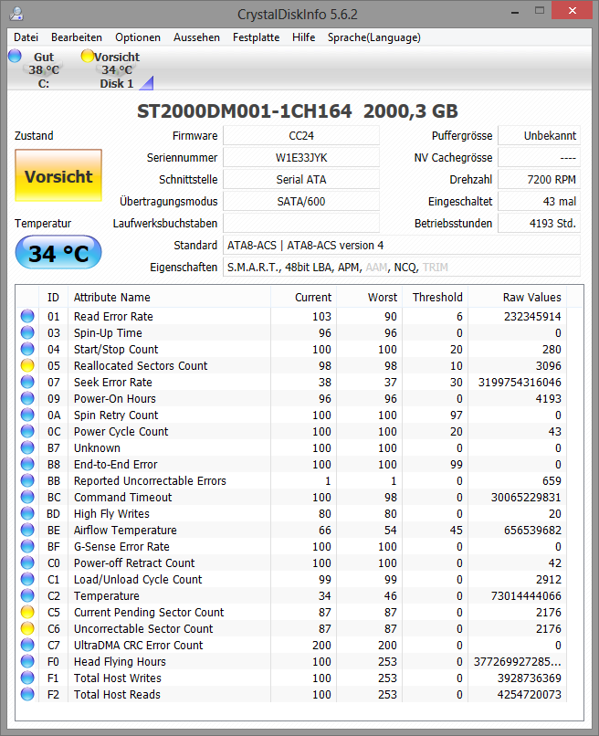
Task: Click the yellow status icon for Current Pending Sector Count
Action: (x=27, y=612)
